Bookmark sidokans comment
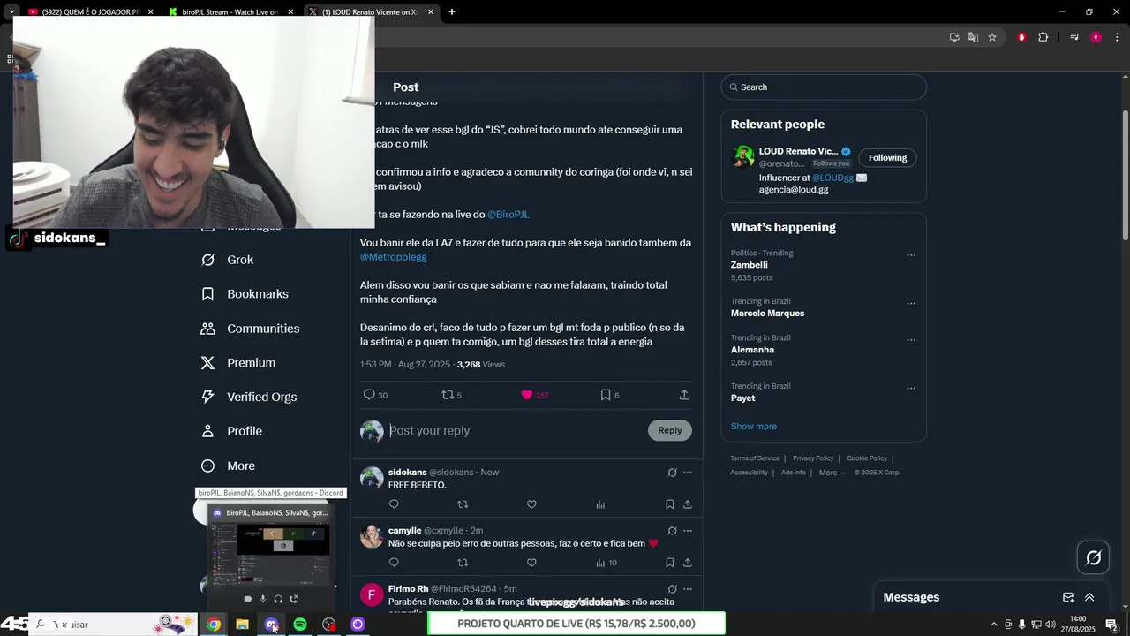 [x=669, y=504]
